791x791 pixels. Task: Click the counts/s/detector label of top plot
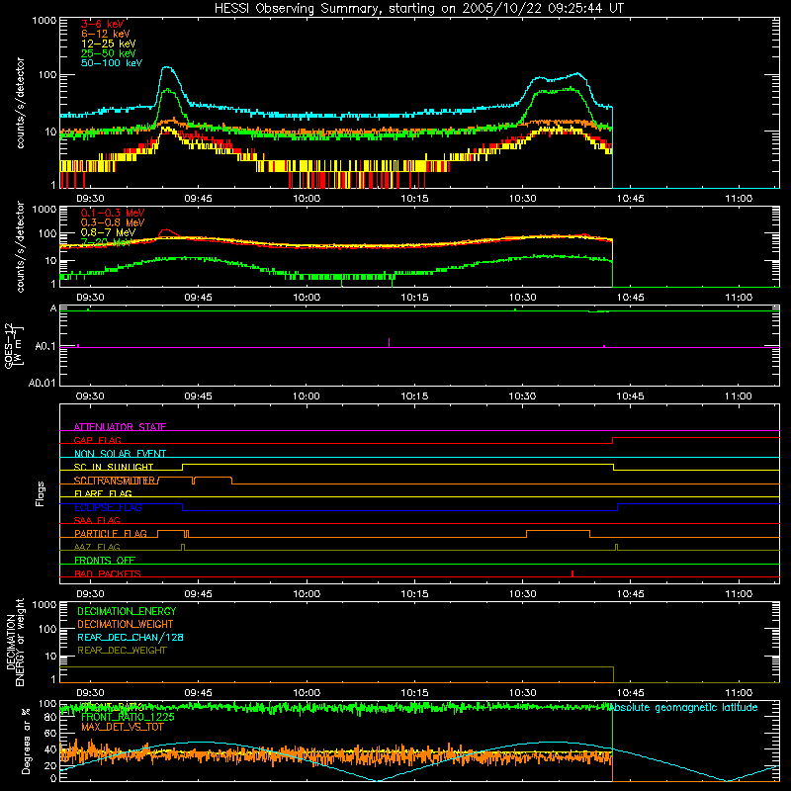(x=20, y=103)
